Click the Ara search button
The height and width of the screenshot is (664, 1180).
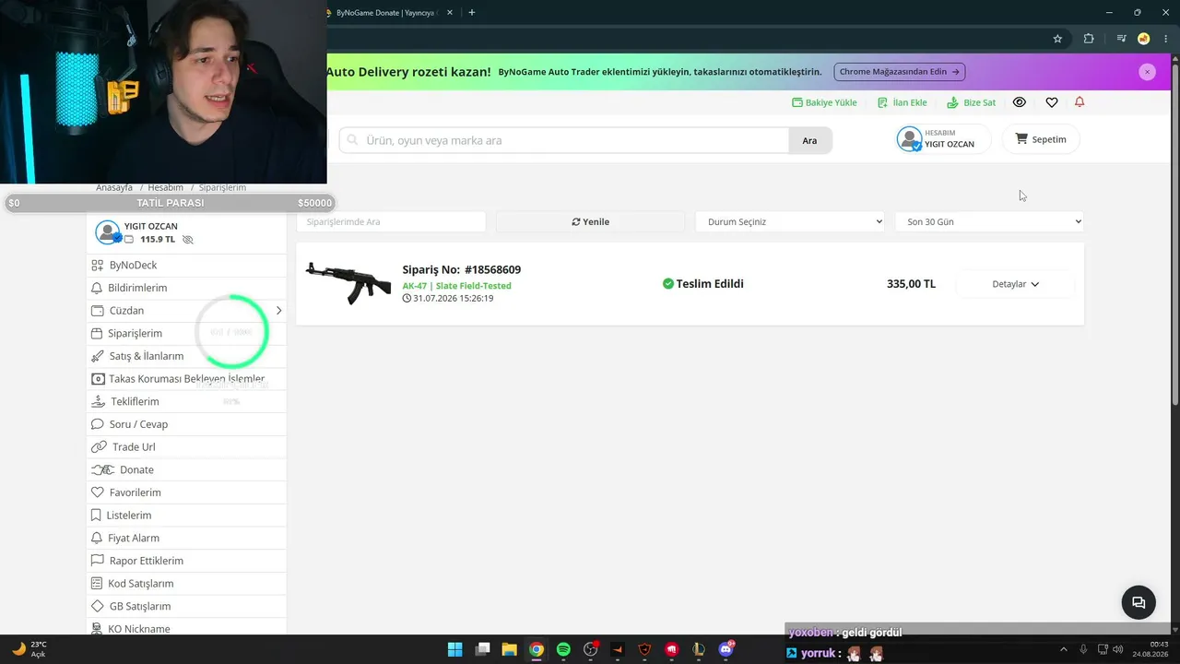click(810, 140)
